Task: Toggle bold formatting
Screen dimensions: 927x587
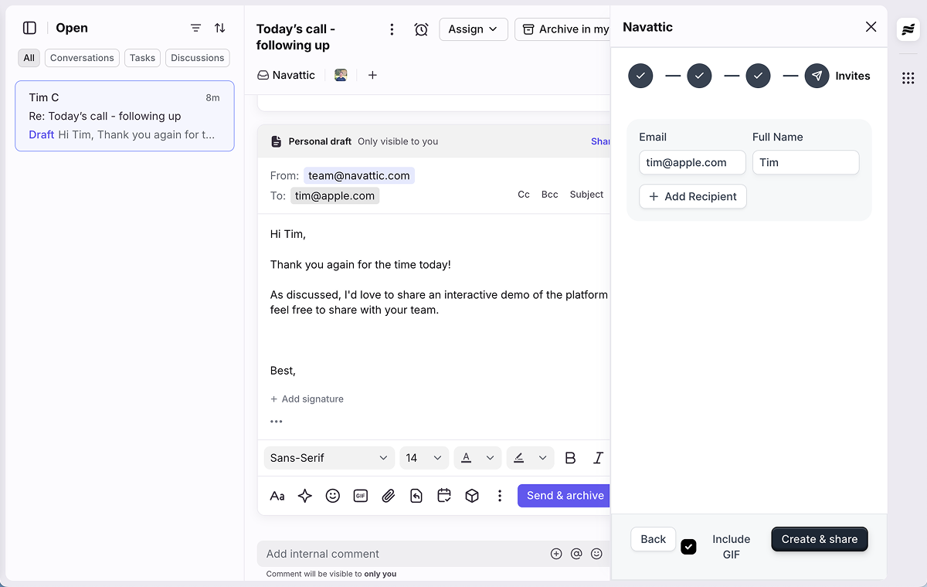Action: (570, 457)
